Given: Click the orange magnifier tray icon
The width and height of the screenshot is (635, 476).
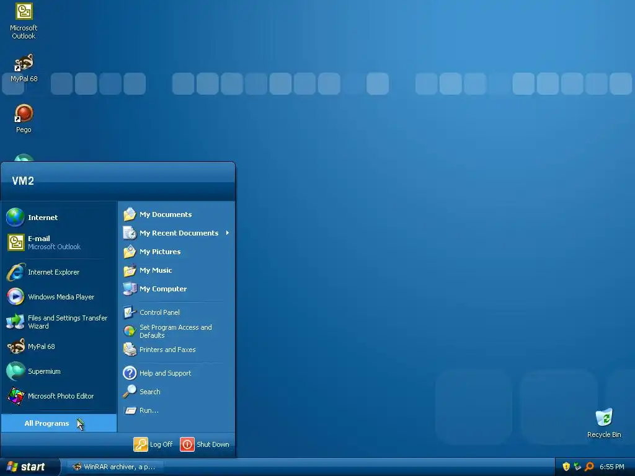Looking at the screenshot, I should pyautogui.click(x=589, y=467).
